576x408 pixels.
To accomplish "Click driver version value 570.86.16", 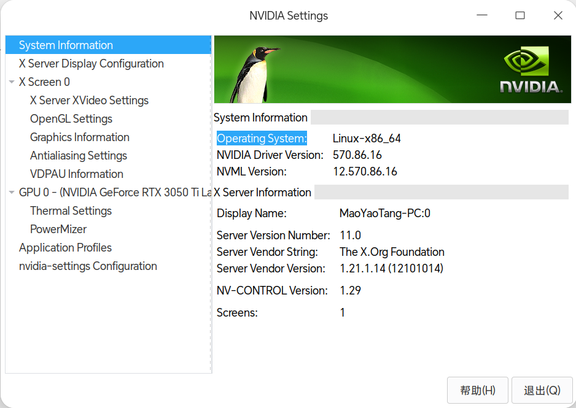I will (357, 155).
